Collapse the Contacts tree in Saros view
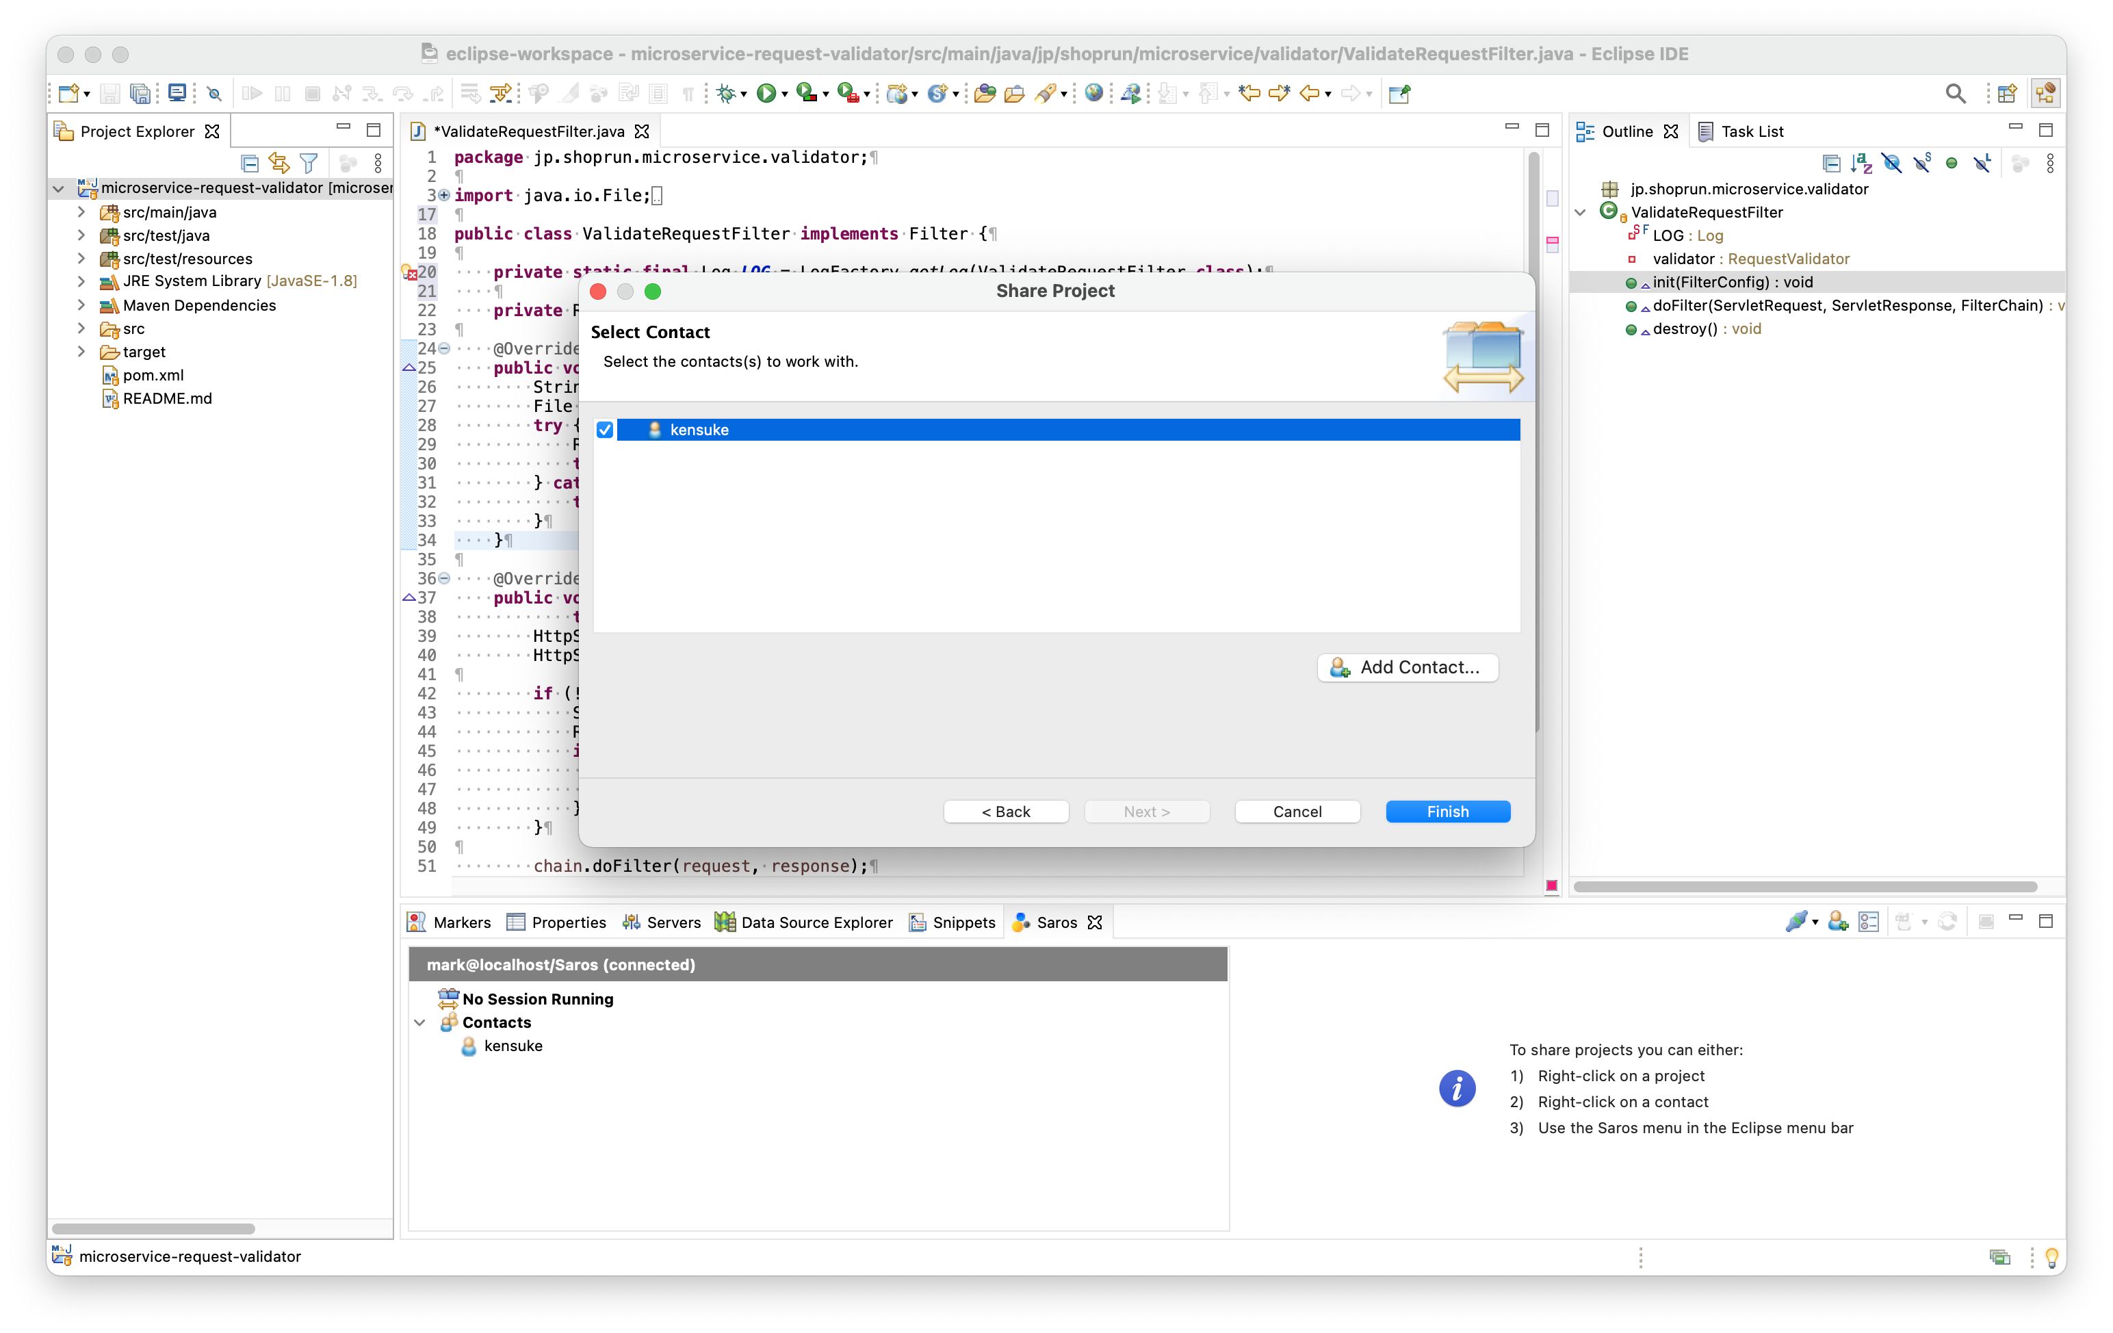Image resolution: width=2113 pixels, height=1333 pixels. (x=420, y=1022)
